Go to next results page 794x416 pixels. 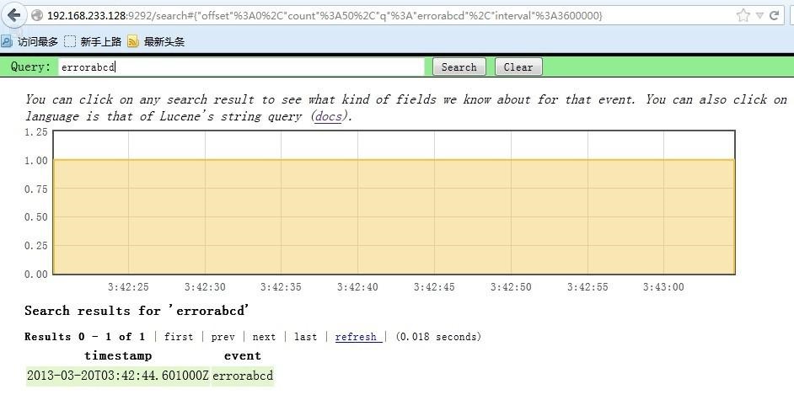click(264, 337)
